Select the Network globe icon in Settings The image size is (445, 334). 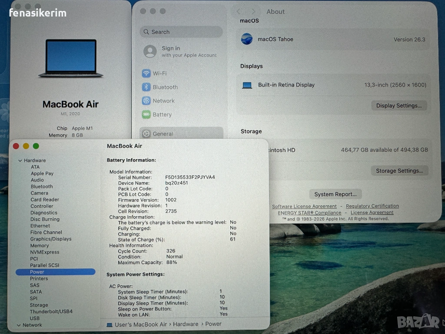(x=146, y=100)
